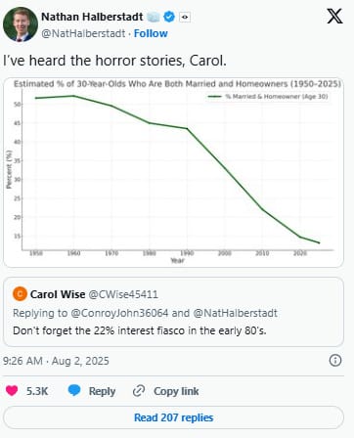This screenshot has height=438, width=354.
Task: Enlarge the married homeowners chart image
Action: (173, 172)
